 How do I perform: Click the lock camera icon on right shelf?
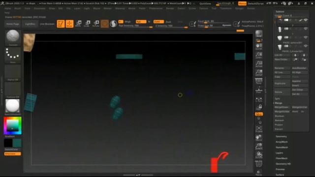(x=259, y=107)
